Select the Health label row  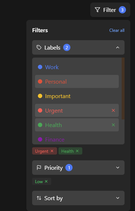point(77,125)
